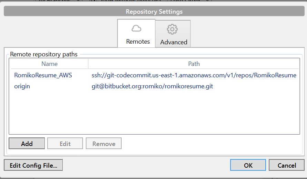The width and height of the screenshot is (307, 179).
Task: Open the Advanced tab label
Action: [x=174, y=42]
